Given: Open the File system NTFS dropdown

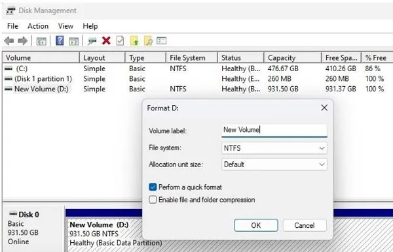Looking at the screenshot, I should click(274, 148).
